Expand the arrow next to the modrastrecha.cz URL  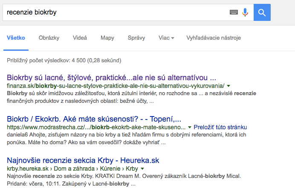[190, 128]
